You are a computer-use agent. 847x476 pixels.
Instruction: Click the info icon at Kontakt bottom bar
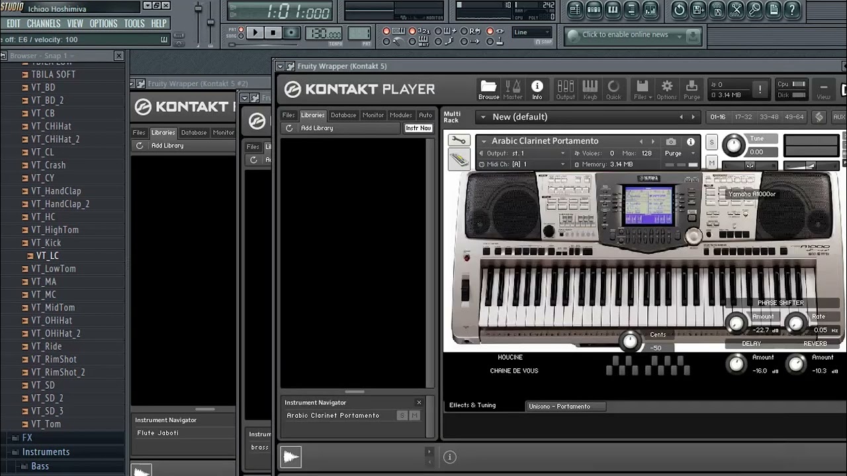click(x=449, y=457)
